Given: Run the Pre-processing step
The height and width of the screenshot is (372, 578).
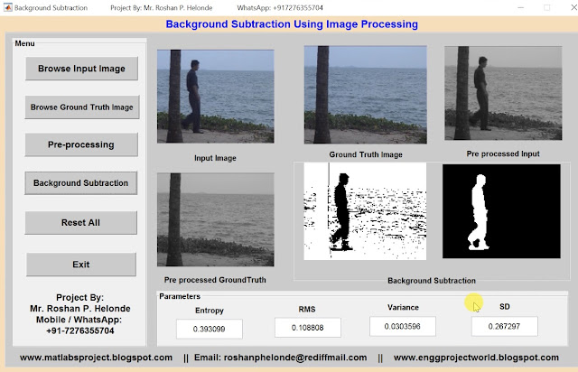Looking at the screenshot, I should click(81, 144).
